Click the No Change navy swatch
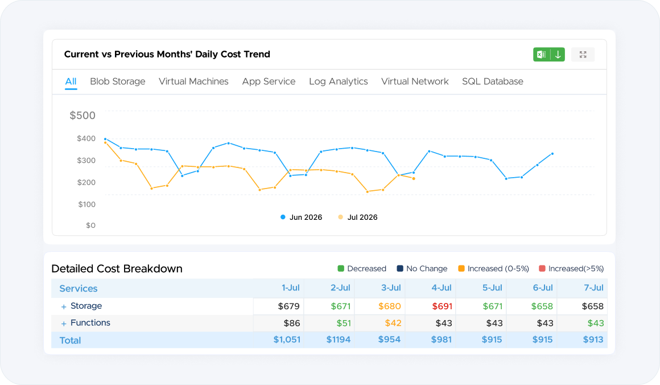Screen dimensions: 660x385 click(400, 268)
